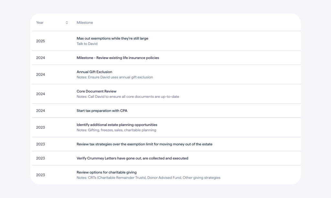
Task: Click the 'Talk to David' note
Action: [87, 44]
